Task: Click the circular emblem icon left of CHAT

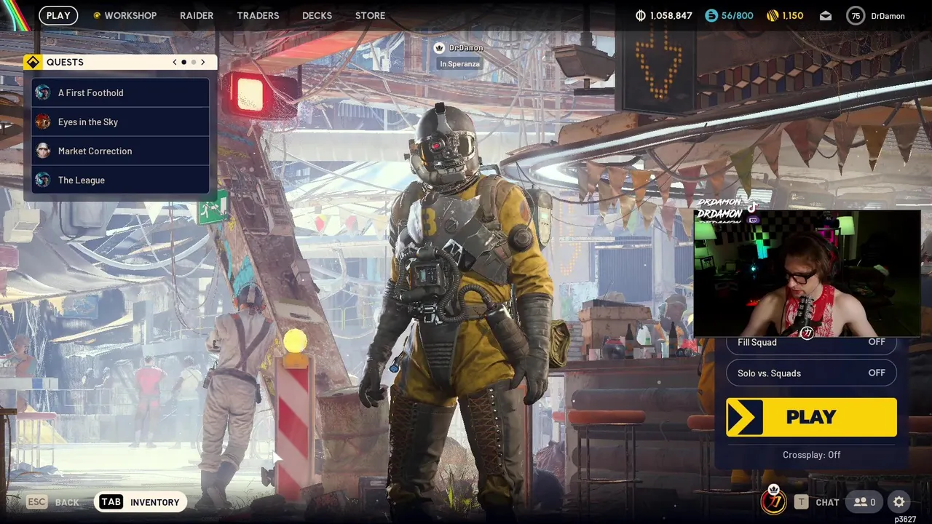Action: pos(773,501)
